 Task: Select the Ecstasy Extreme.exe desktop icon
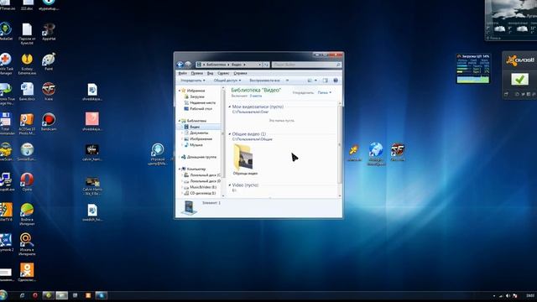click(x=27, y=64)
